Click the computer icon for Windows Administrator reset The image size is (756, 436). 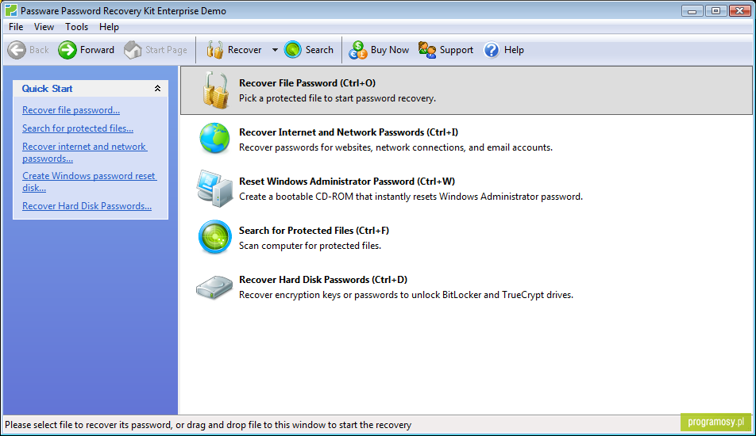pyautogui.click(x=214, y=188)
